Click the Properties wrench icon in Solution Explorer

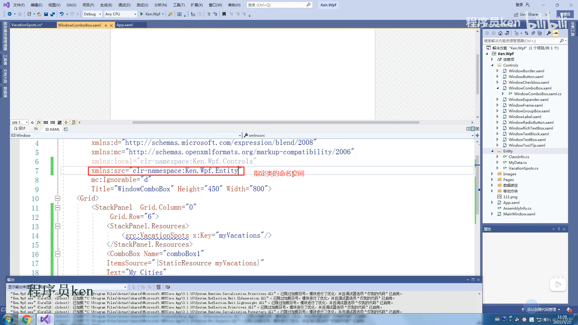tap(549, 33)
